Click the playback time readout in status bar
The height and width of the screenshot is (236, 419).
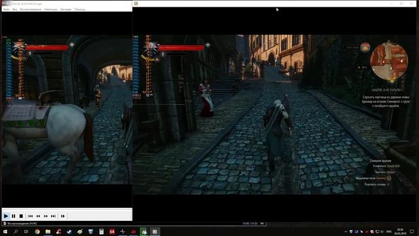250,224
